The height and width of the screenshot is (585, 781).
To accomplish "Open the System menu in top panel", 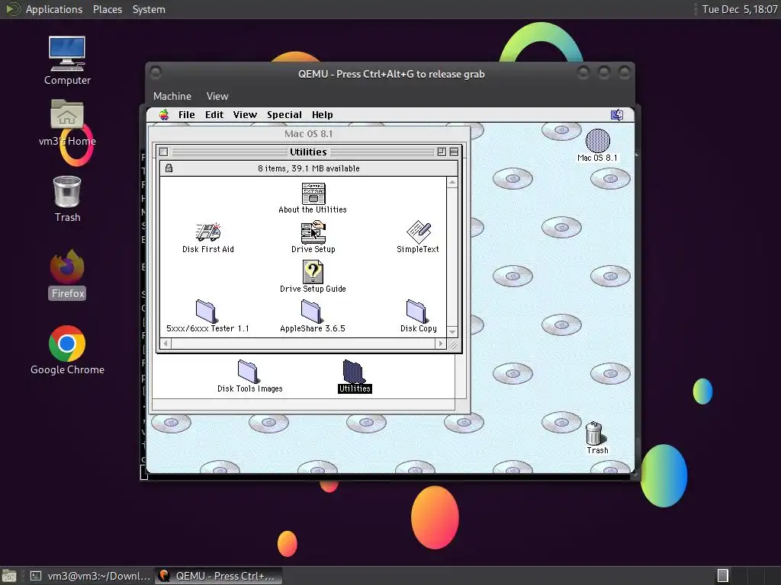I will 149,9.
